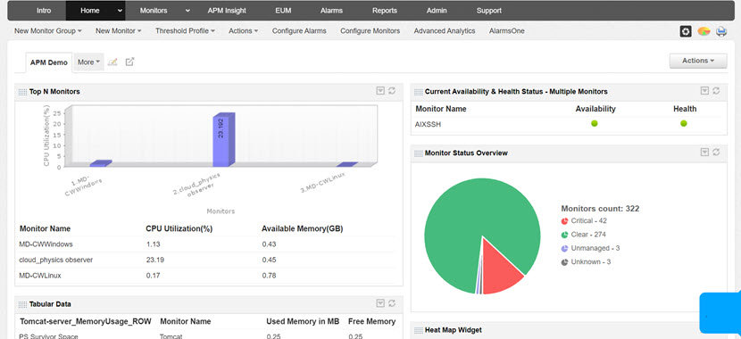The height and width of the screenshot is (339, 741).
Task: Refresh the Monitor Status Overview widget
Action: point(716,152)
